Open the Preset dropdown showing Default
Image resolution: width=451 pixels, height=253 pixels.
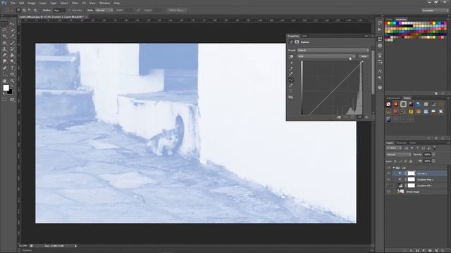(x=333, y=50)
